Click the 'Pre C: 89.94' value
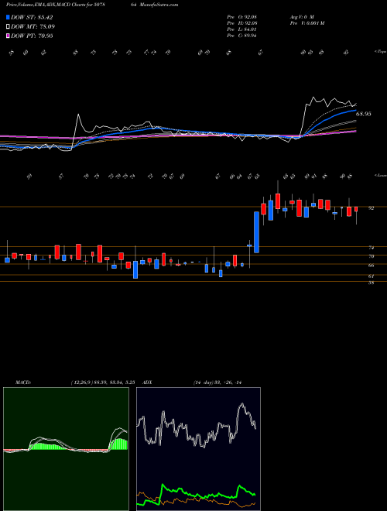Image resolution: width=387 pixels, height=511 pixels. [242, 36]
